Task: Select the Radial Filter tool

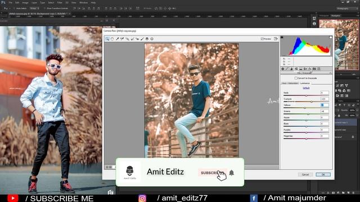Action: [152, 39]
